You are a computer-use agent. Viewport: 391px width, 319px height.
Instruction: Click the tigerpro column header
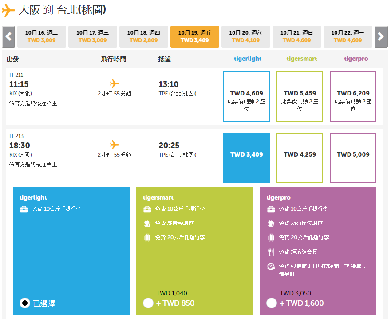coord(356,59)
